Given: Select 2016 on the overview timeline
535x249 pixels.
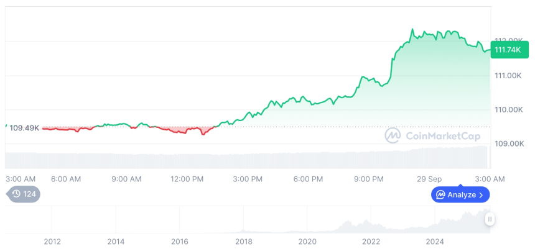Looking at the screenshot, I should (179, 242).
